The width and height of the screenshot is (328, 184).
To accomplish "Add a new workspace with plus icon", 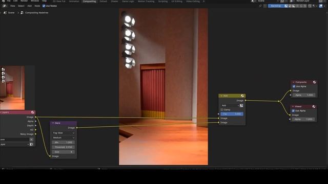I will (203, 1).
